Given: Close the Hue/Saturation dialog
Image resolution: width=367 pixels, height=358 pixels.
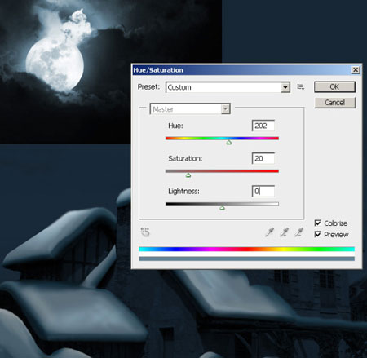Looking at the screenshot, I should [x=356, y=70].
